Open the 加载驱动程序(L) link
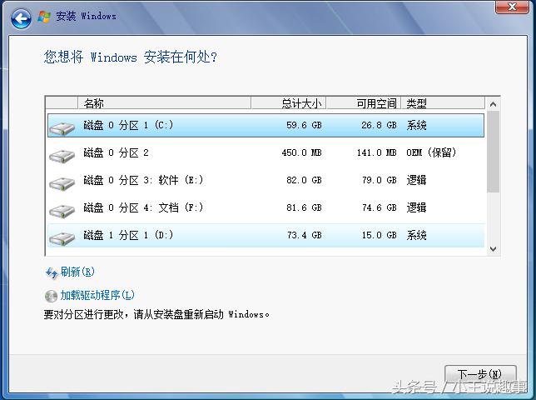 97,295
